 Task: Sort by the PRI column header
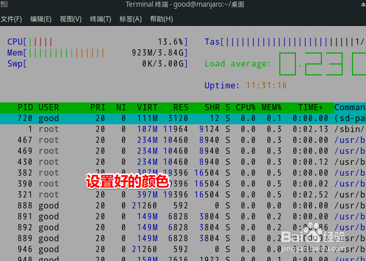click(x=98, y=108)
